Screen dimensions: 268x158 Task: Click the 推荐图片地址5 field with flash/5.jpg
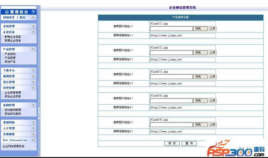183,120
